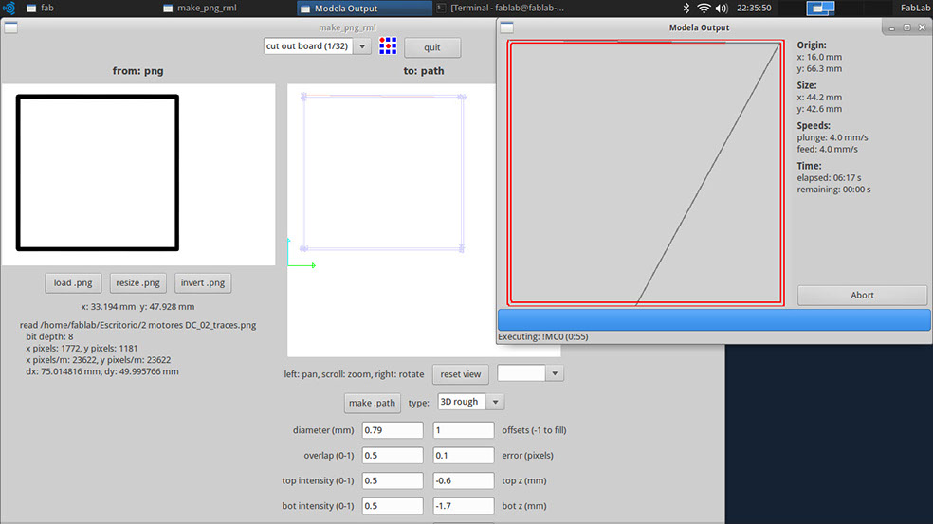Click the quit button
The height and width of the screenshot is (524, 933).
(x=432, y=47)
